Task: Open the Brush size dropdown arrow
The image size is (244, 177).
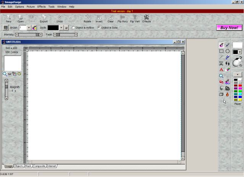Action: point(29,28)
